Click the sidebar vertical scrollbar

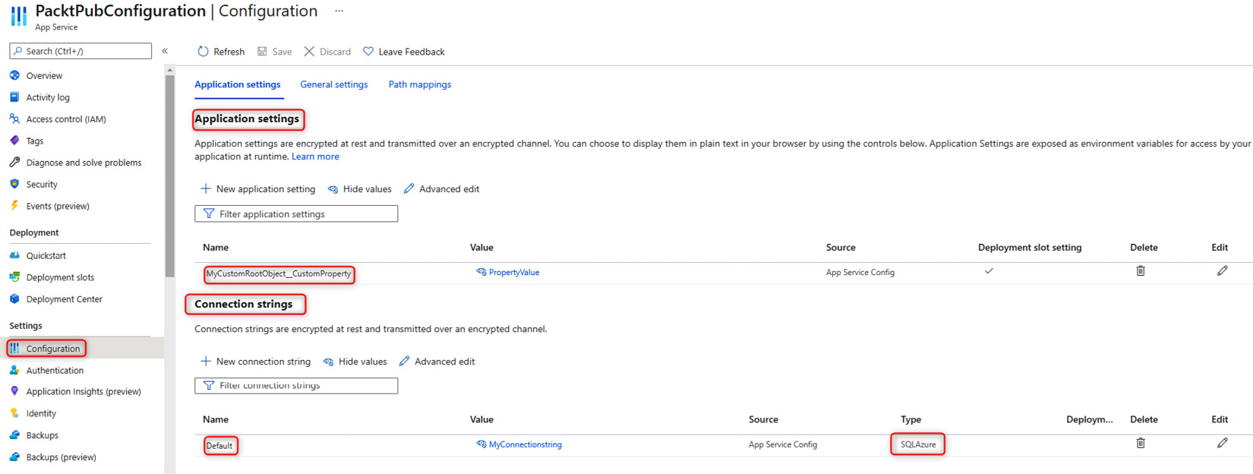click(169, 175)
